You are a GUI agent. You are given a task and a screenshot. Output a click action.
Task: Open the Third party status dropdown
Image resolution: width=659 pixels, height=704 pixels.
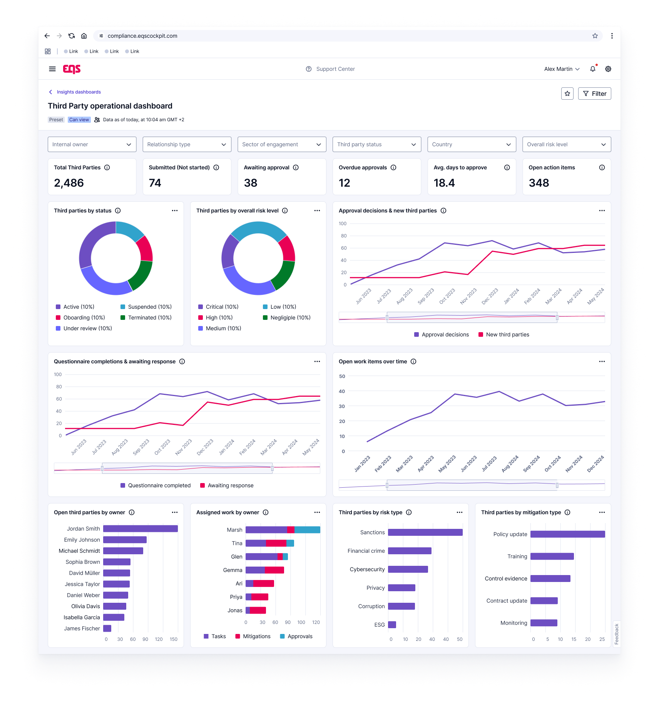377,144
